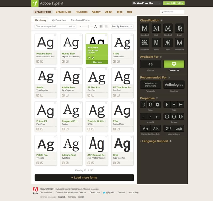This screenshot has height=201, width=213.
Task: Click Load more fonts button
Action: coord(84,178)
